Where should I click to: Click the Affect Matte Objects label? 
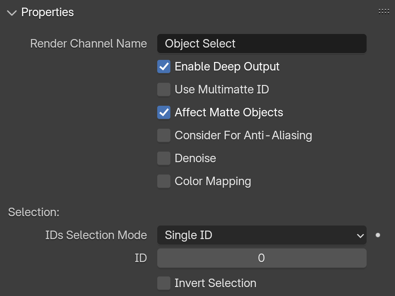coord(229,113)
